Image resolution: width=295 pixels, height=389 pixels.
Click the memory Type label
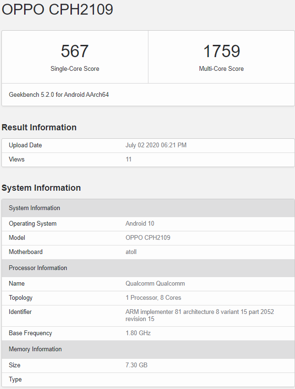tap(15, 380)
